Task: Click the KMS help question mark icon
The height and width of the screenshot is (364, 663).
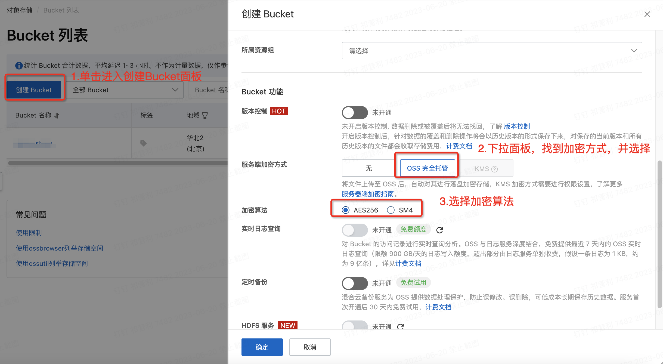Action: click(x=495, y=169)
